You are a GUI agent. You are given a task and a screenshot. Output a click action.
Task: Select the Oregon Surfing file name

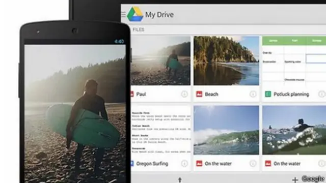pyautogui.click(x=152, y=164)
